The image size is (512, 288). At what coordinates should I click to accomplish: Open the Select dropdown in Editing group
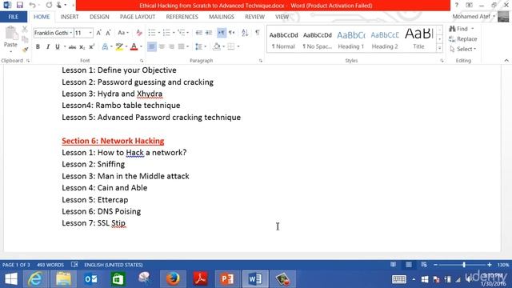point(462,49)
